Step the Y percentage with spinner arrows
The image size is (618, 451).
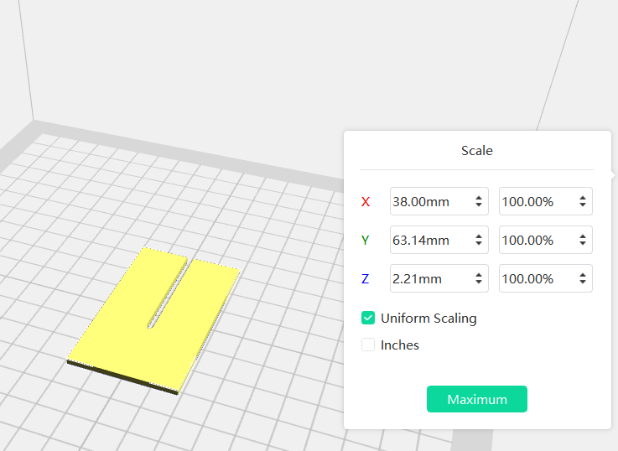(x=583, y=240)
